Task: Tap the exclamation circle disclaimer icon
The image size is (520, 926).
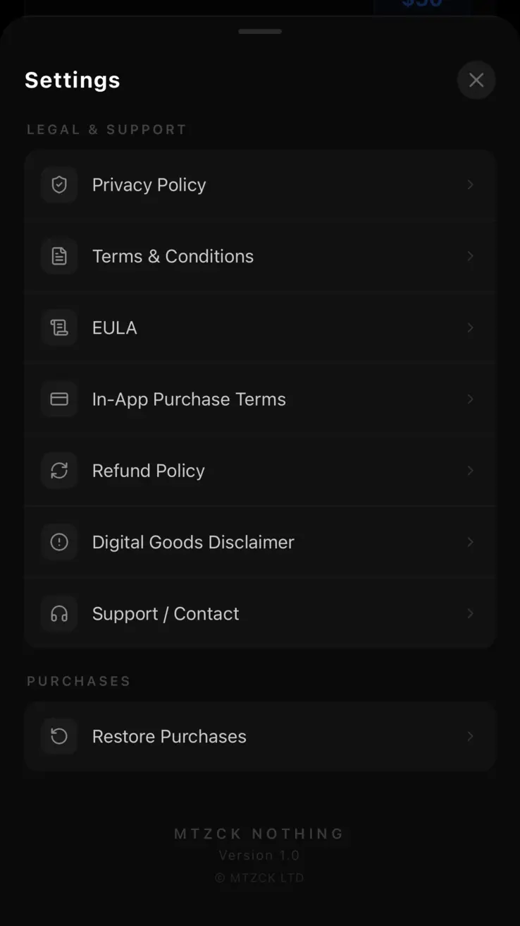Action: [59, 542]
